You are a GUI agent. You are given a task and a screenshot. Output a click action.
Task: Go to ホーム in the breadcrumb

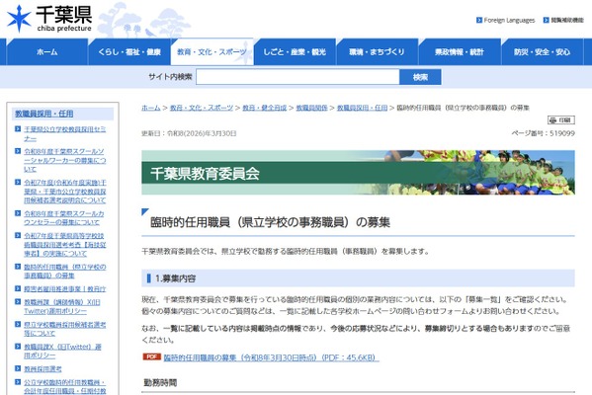(x=151, y=108)
